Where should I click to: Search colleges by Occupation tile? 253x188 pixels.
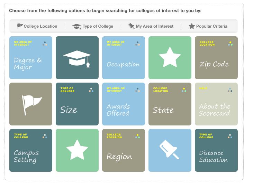pos(124,58)
